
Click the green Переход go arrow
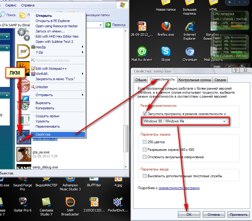[108, 25]
